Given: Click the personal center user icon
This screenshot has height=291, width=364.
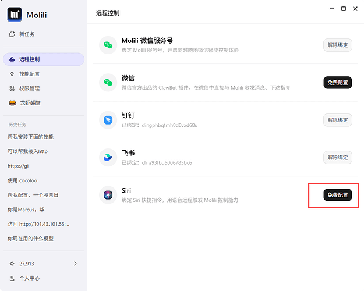Looking at the screenshot, I should [12, 278].
